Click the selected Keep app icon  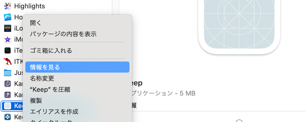tap(8, 106)
